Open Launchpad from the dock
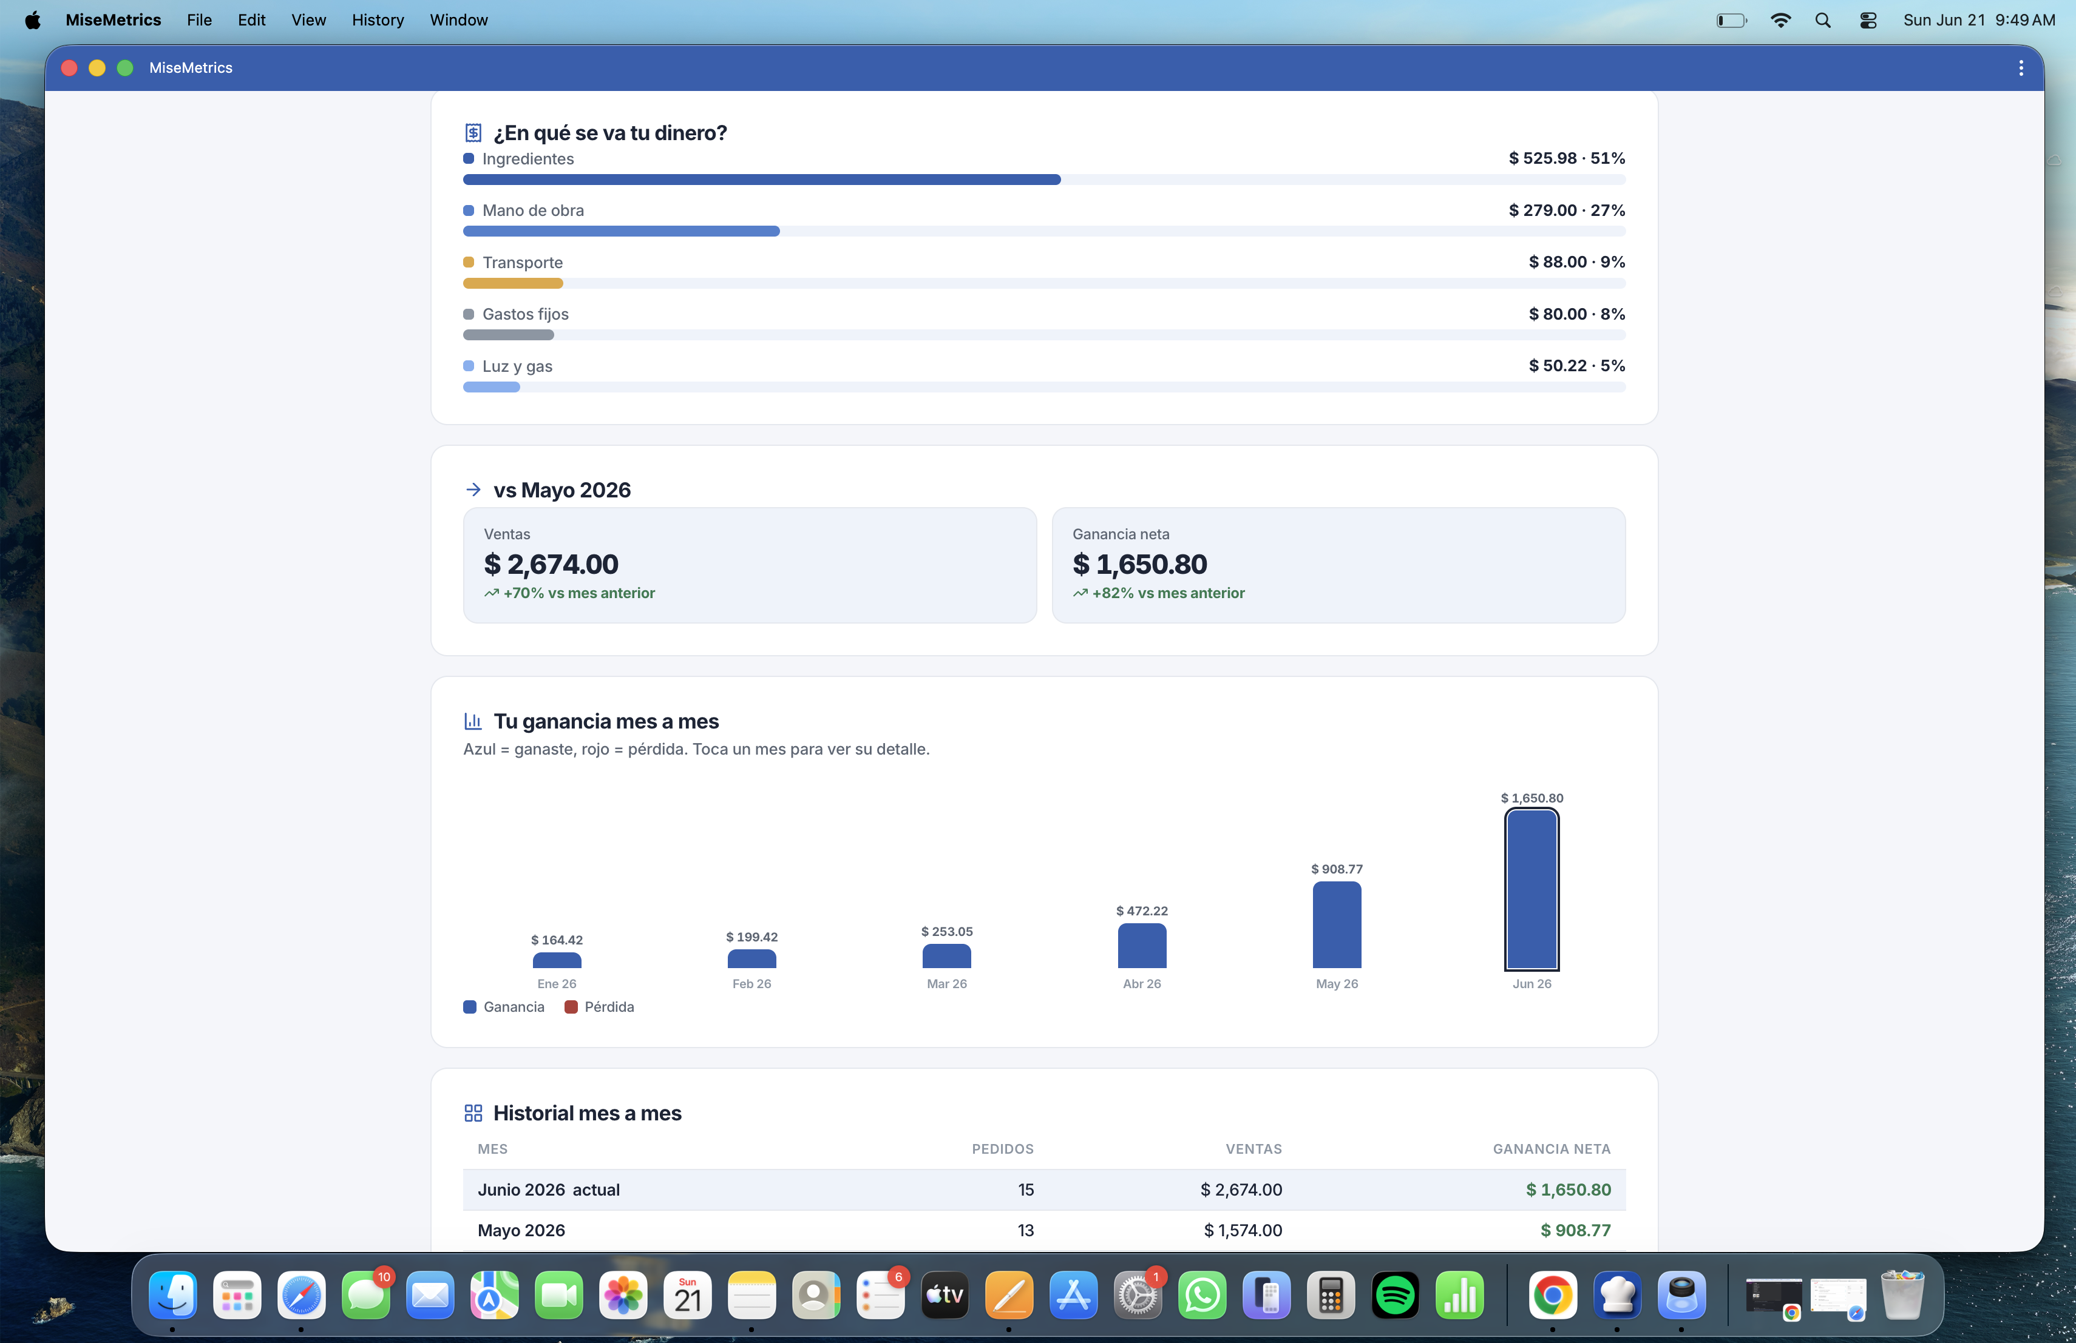2076x1343 pixels. click(x=237, y=1295)
